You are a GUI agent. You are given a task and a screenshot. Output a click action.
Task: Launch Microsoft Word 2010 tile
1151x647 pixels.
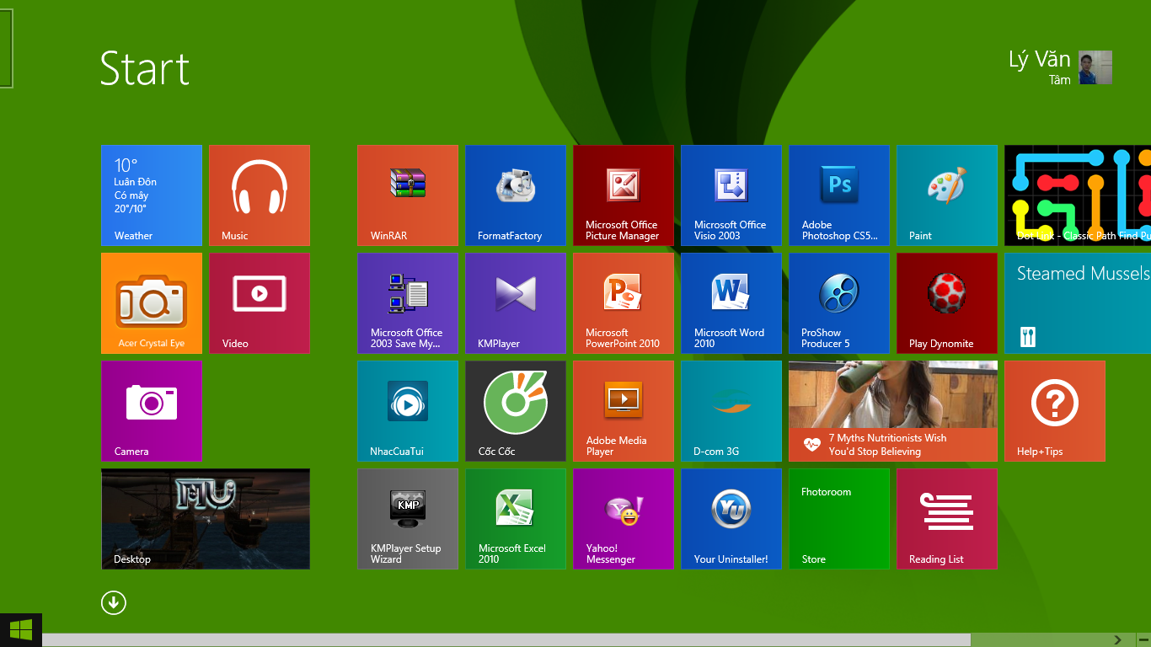click(x=731, y=303)
